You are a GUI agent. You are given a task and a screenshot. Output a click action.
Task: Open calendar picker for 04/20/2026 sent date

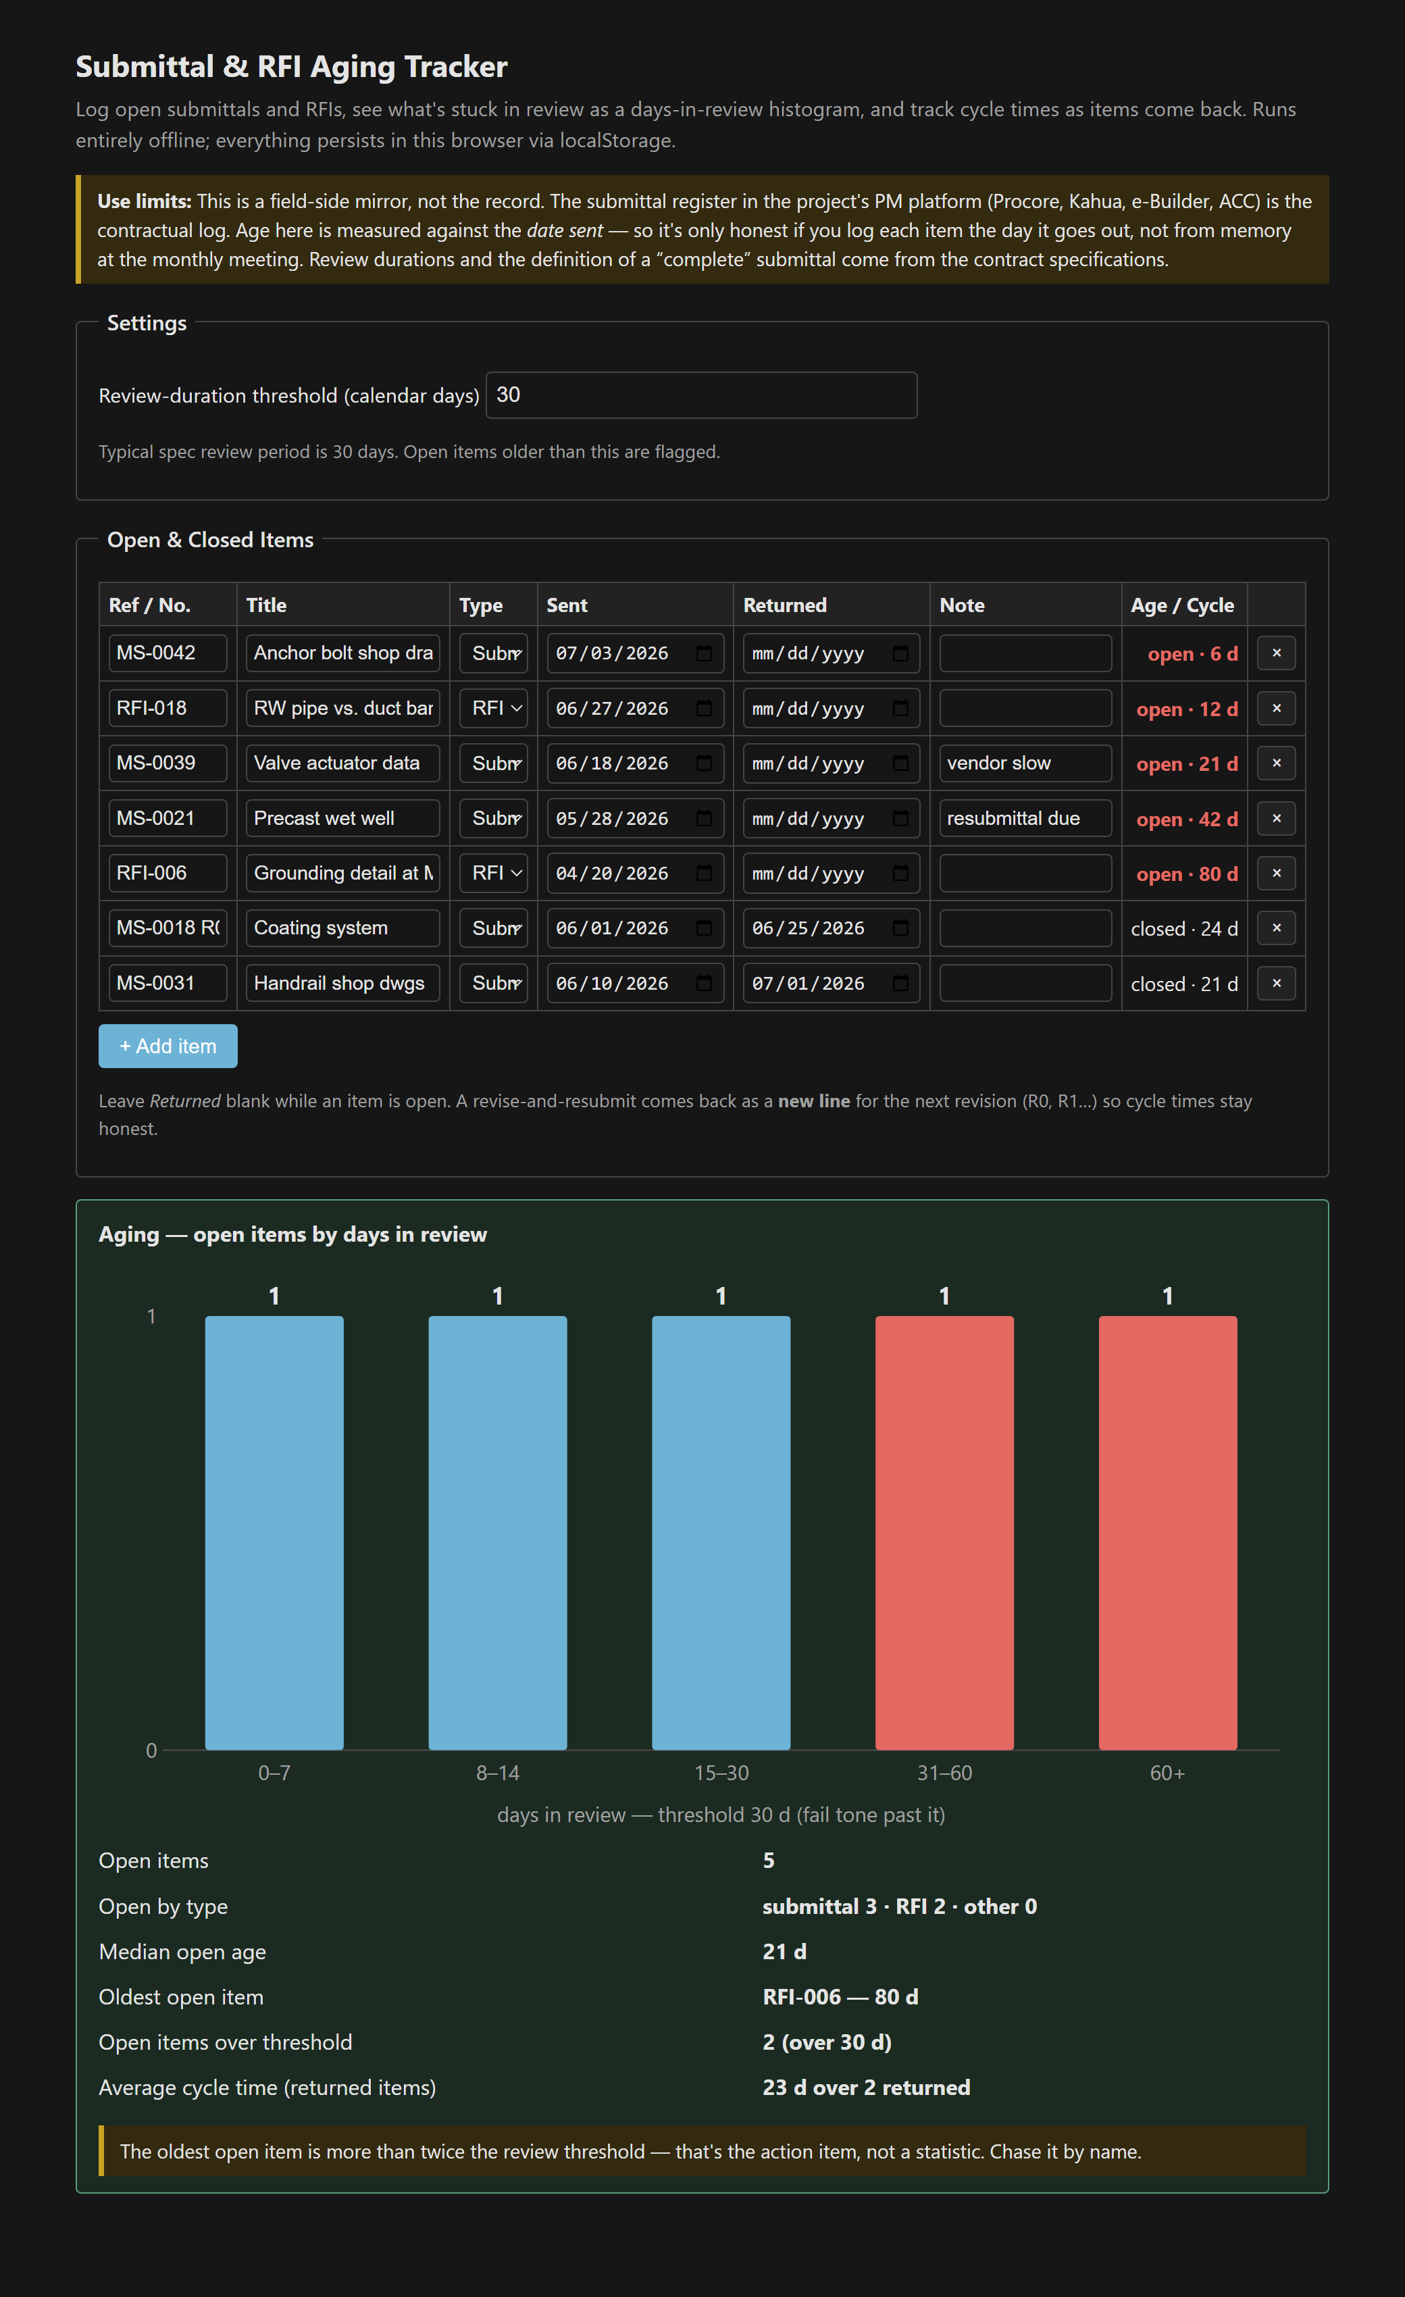click(704, 873)
